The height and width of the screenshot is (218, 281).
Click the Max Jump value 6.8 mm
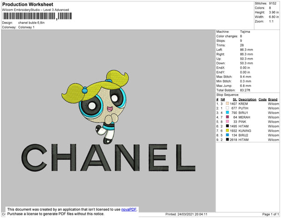(245, 86)
